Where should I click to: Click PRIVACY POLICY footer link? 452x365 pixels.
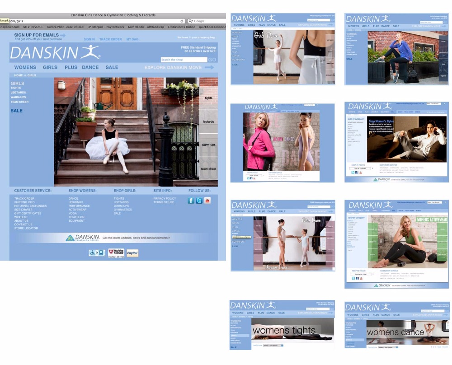coord(165,198)
